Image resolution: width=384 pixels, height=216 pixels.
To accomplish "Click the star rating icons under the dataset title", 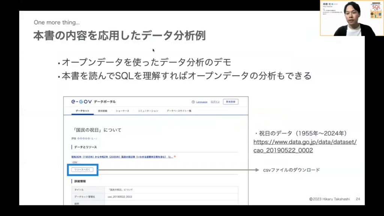I will tap(84, 138).
